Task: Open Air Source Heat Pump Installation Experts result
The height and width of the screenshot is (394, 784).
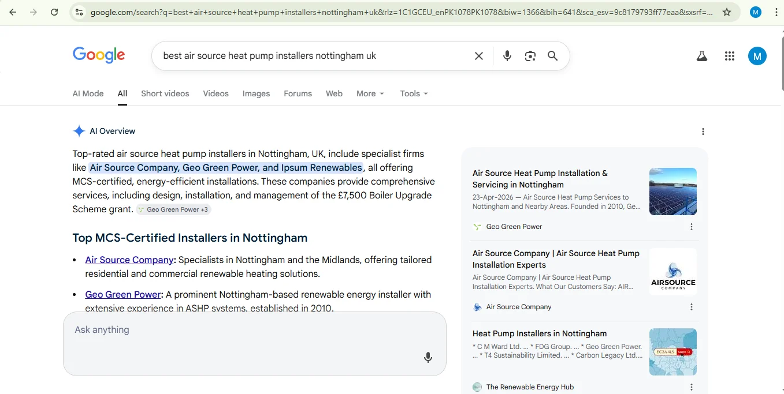Action: pos(556,259)
